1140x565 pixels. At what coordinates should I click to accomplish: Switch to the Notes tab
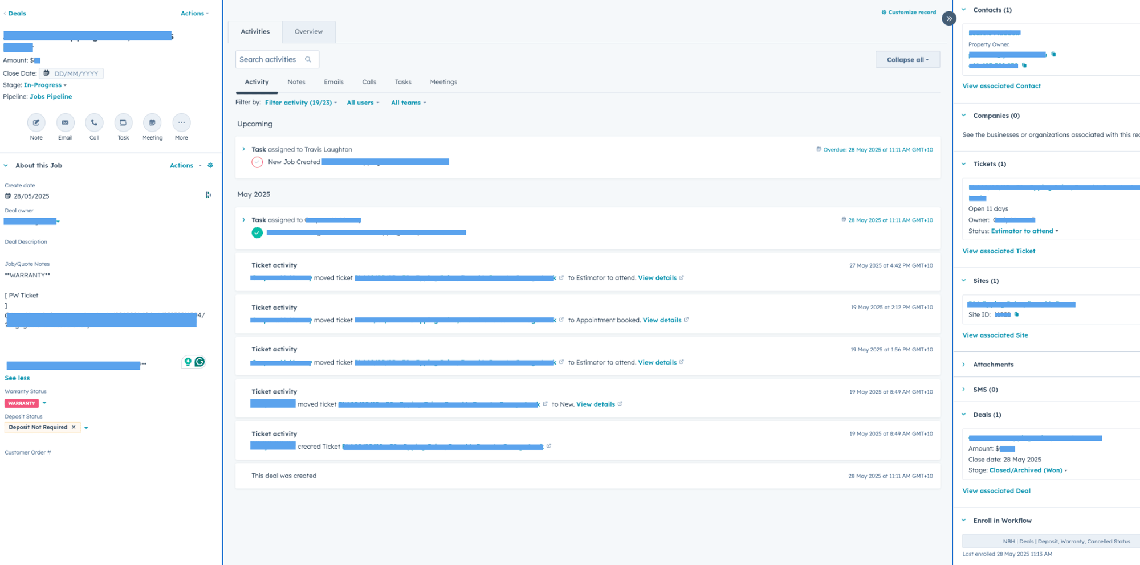tap(296, 82)
